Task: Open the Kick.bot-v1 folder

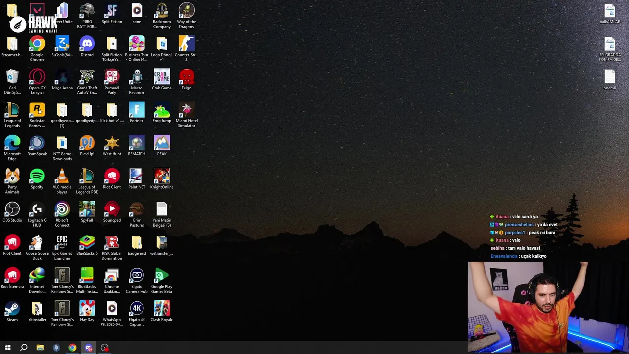Action: (112, 111)
